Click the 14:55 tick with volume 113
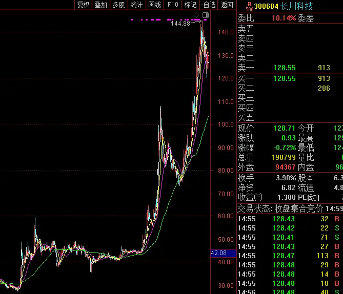 click(x=290, y=256)
